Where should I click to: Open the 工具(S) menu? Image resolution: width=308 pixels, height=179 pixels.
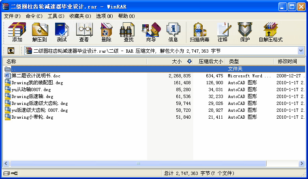pyautogui.click(x=56, y=16)
